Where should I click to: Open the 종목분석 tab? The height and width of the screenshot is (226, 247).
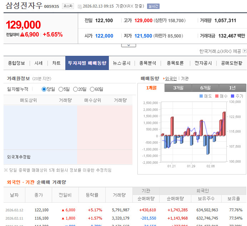pyautogui.click(x=148, y=63)
